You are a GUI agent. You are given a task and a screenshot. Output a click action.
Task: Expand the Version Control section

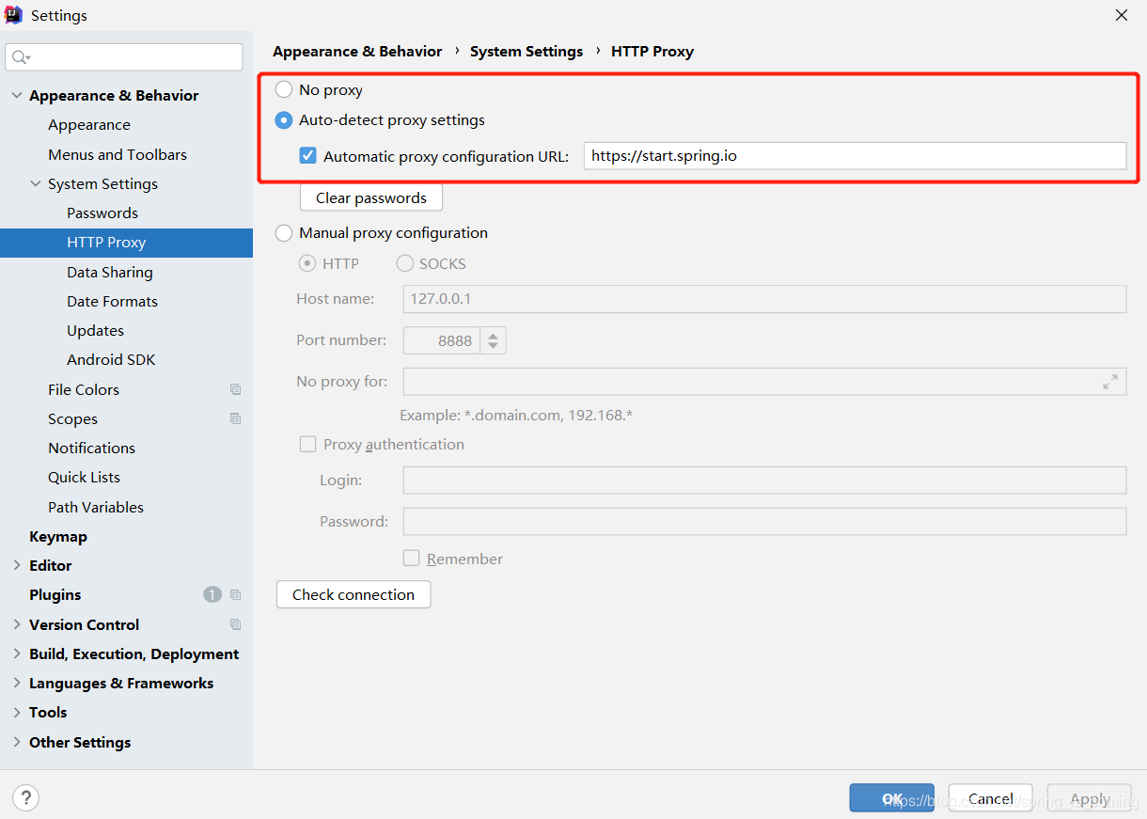tap(16, 624)
